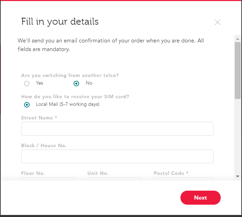Click the "Street Name *" field label
The image size is (242, 217).
pos(39,118)
